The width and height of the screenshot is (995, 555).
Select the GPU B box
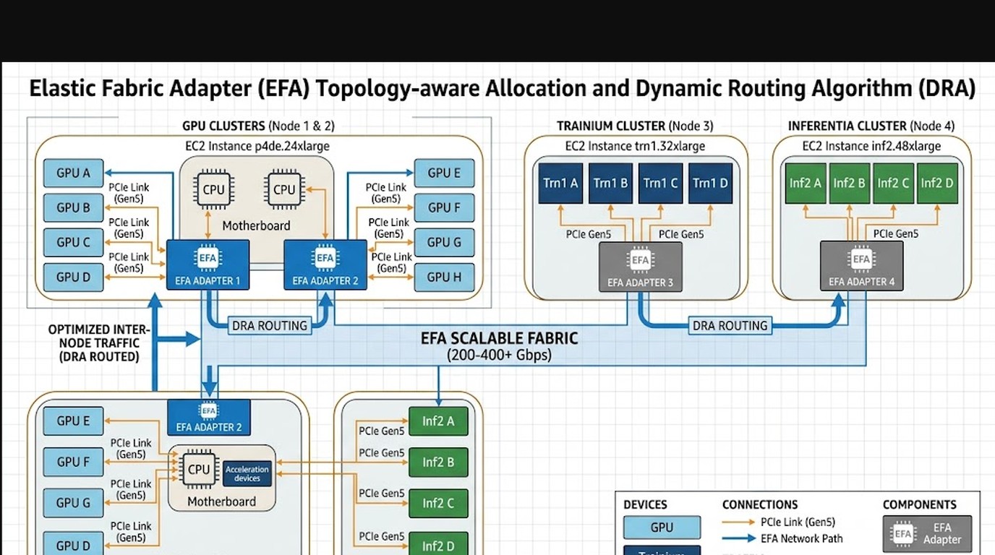(x=73, y=207)
